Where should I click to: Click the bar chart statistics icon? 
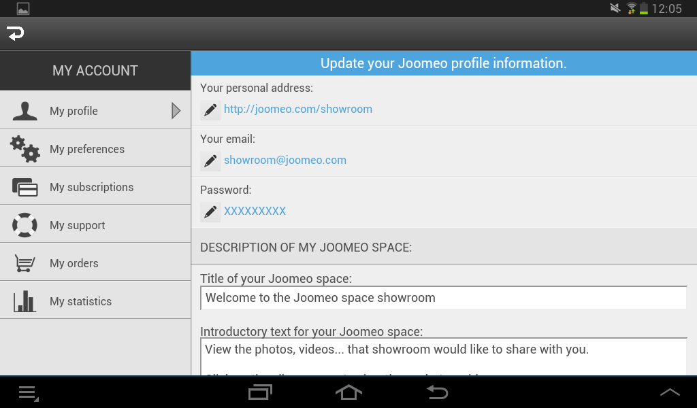25,301
